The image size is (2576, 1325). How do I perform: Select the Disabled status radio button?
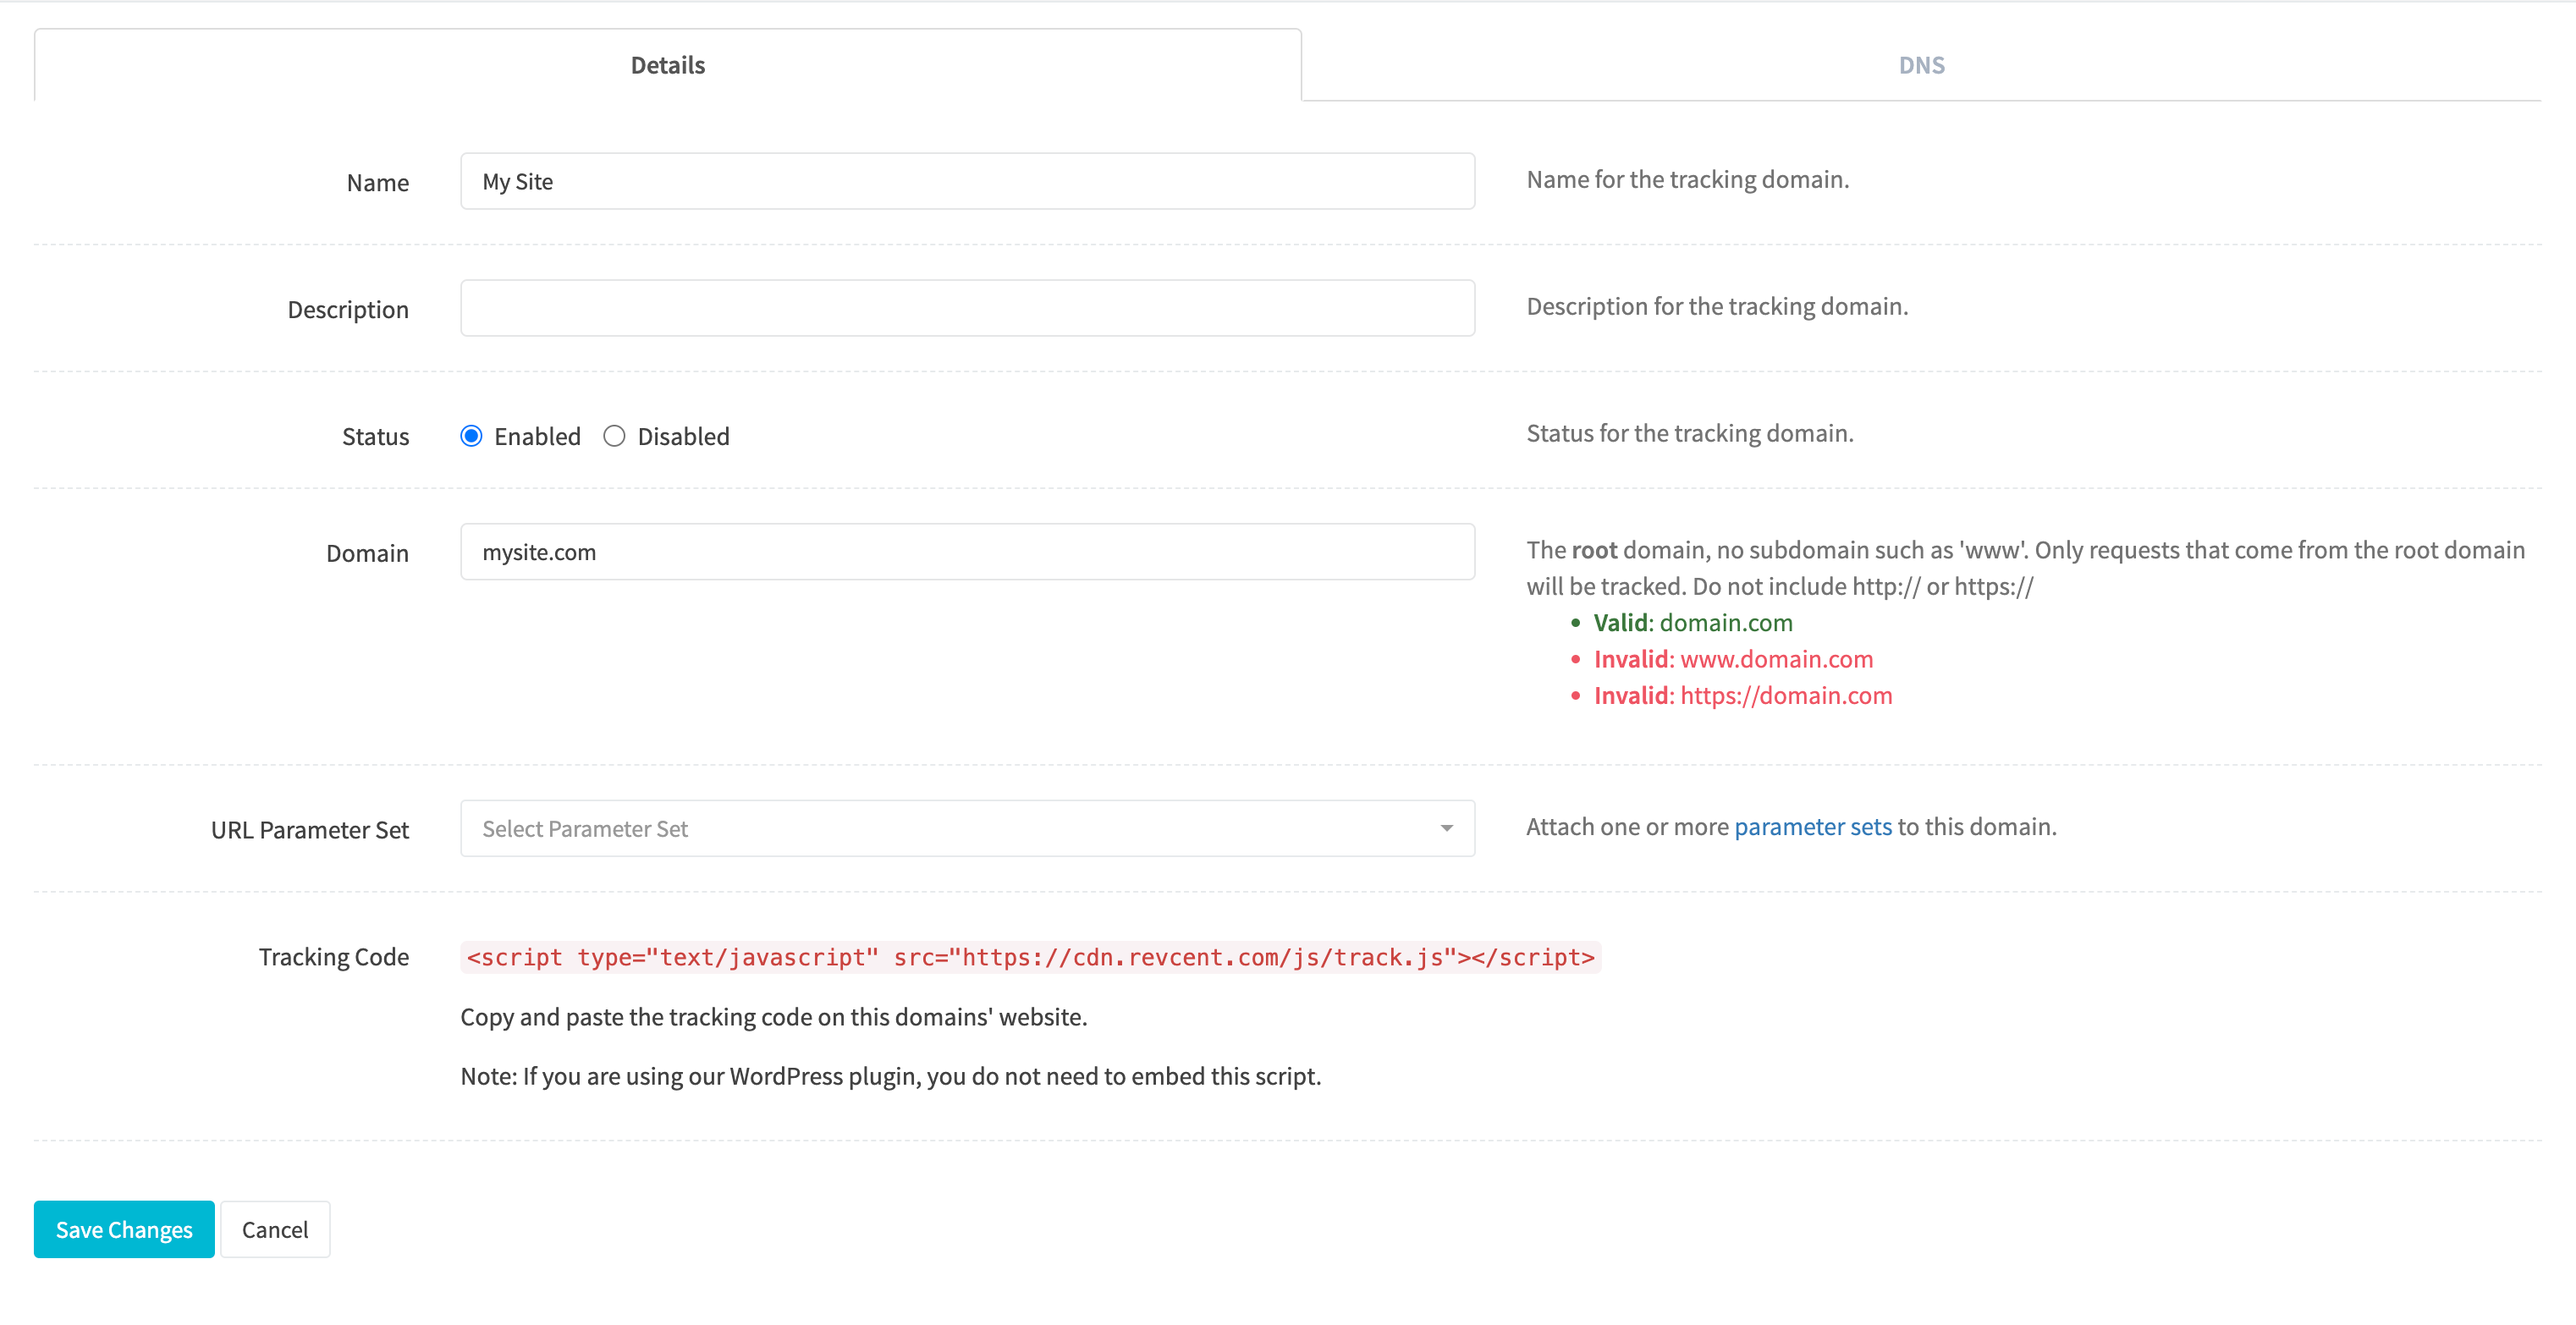click(x=614, y=436)
